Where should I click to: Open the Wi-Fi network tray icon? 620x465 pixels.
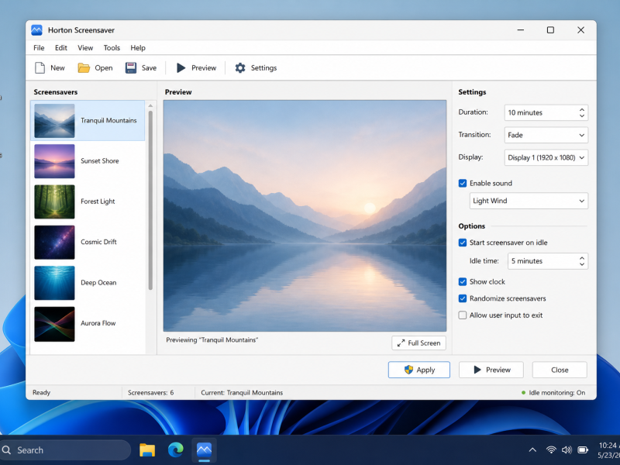click(x=551, y=450)
